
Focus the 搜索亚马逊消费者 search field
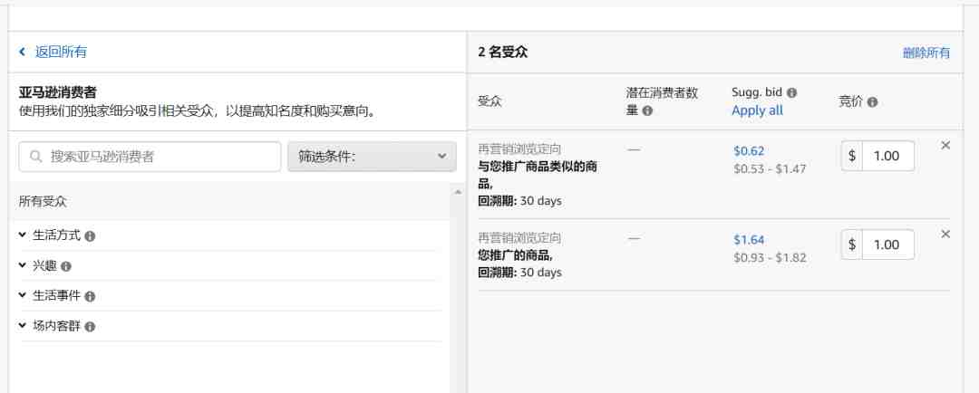(150, 157)
